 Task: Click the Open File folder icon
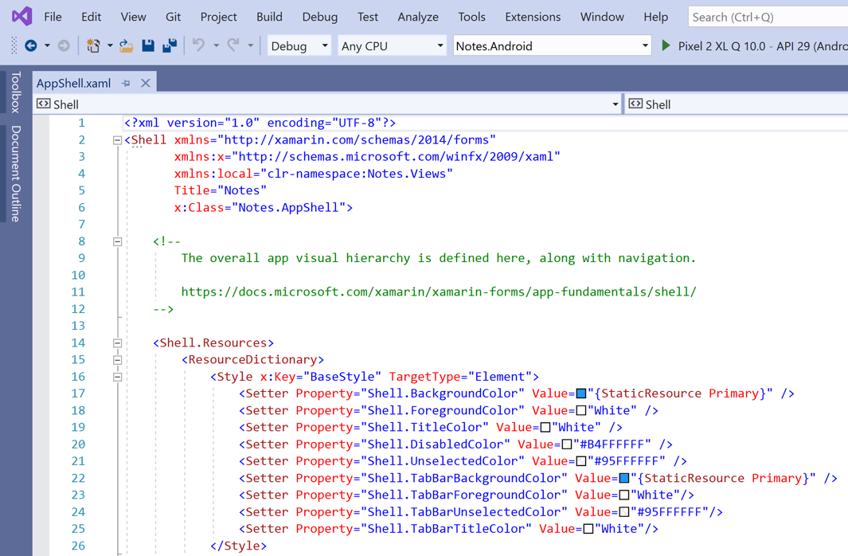pyautogui.click(x=126, y=46)
